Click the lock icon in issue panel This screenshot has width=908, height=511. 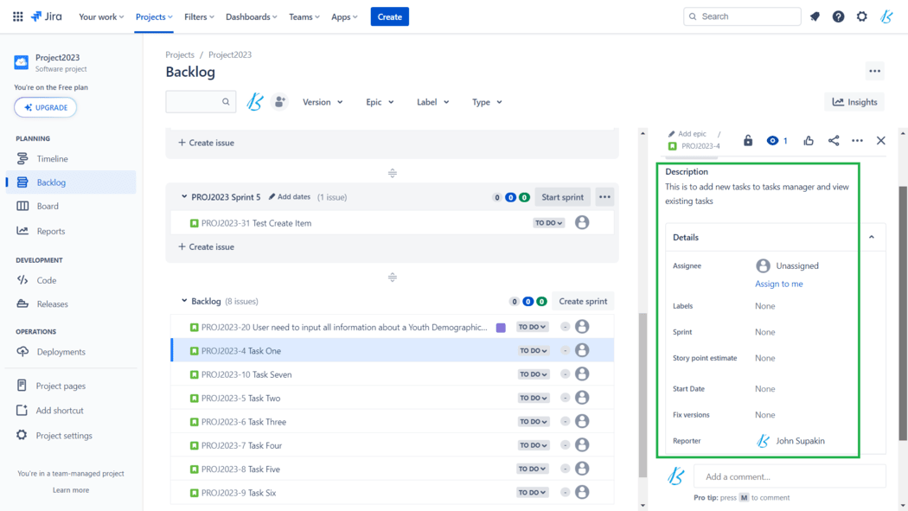[748, 141]
